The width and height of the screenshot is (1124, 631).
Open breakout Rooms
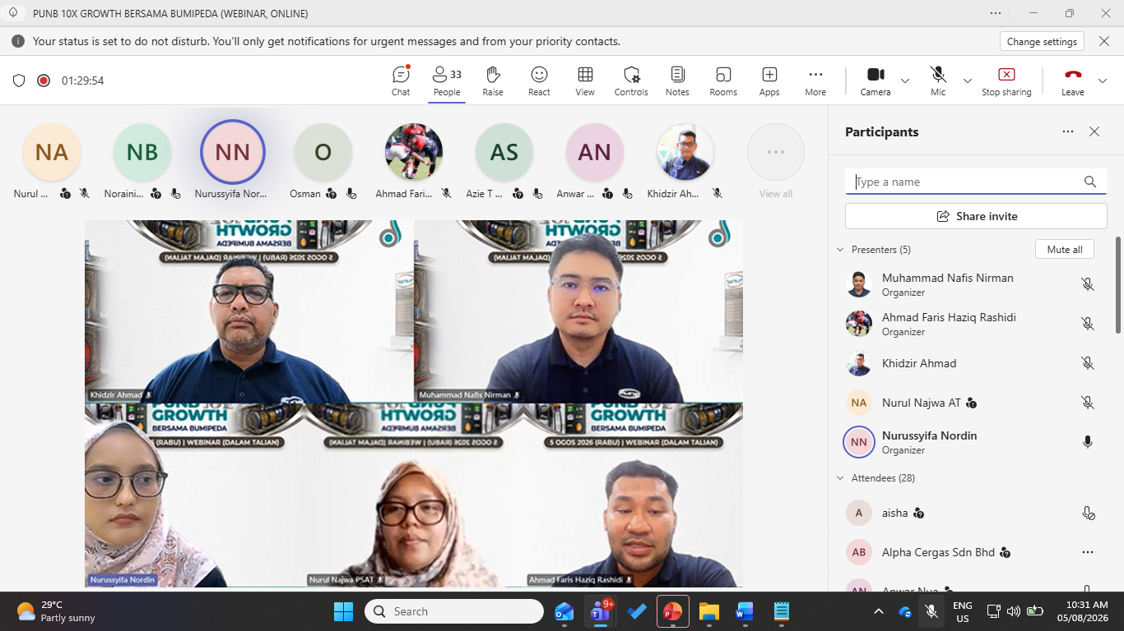723,81
